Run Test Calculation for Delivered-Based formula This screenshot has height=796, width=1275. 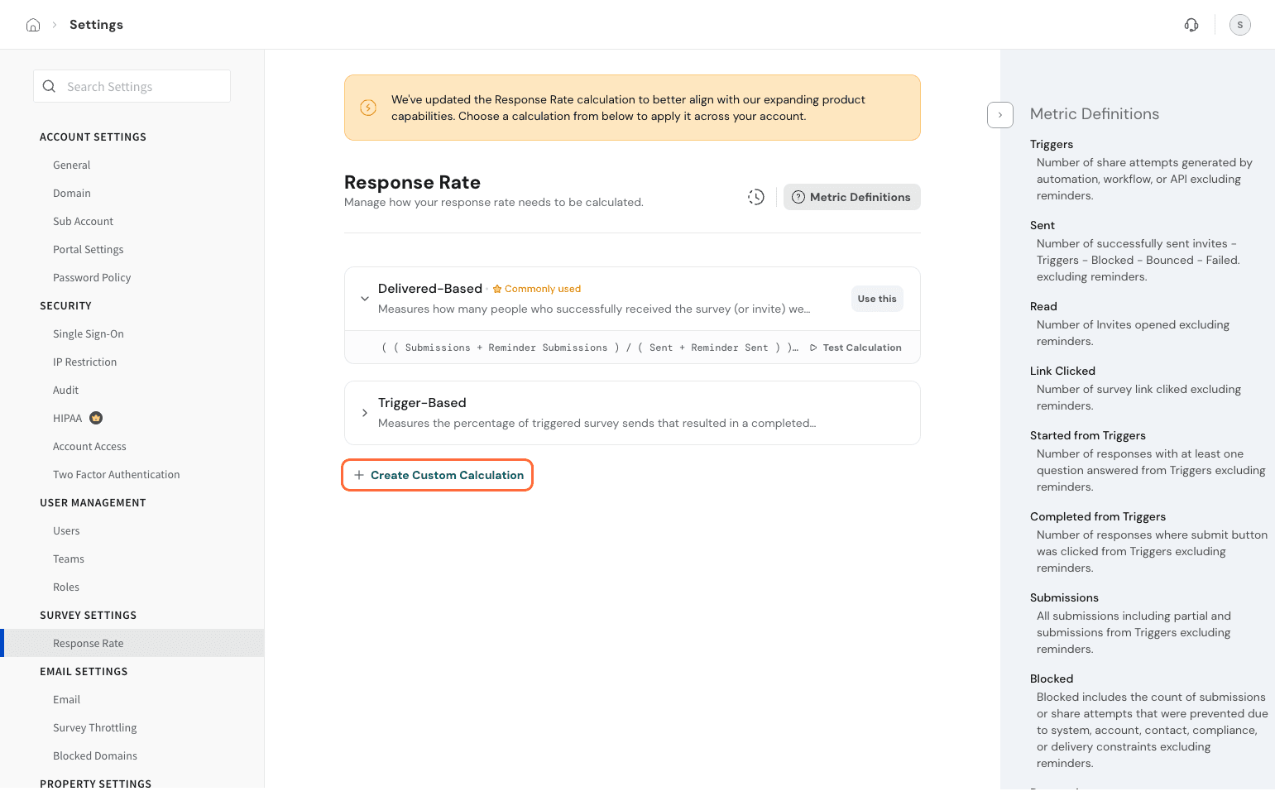pyautogui.click(x=856, y=348)
